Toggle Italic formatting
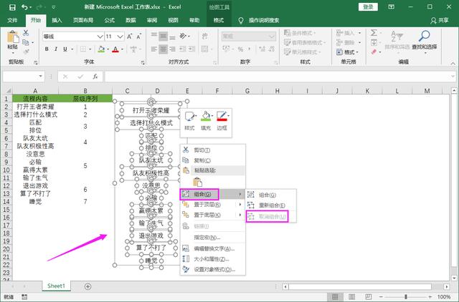 [x=56, y=49]
